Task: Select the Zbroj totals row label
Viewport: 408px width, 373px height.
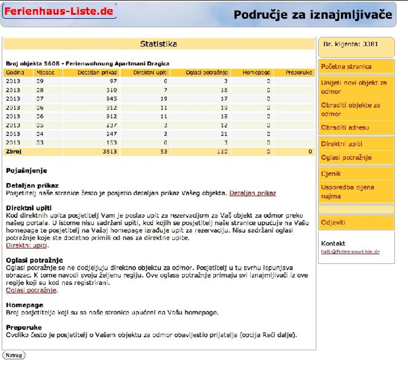Action: coord(14,152)
